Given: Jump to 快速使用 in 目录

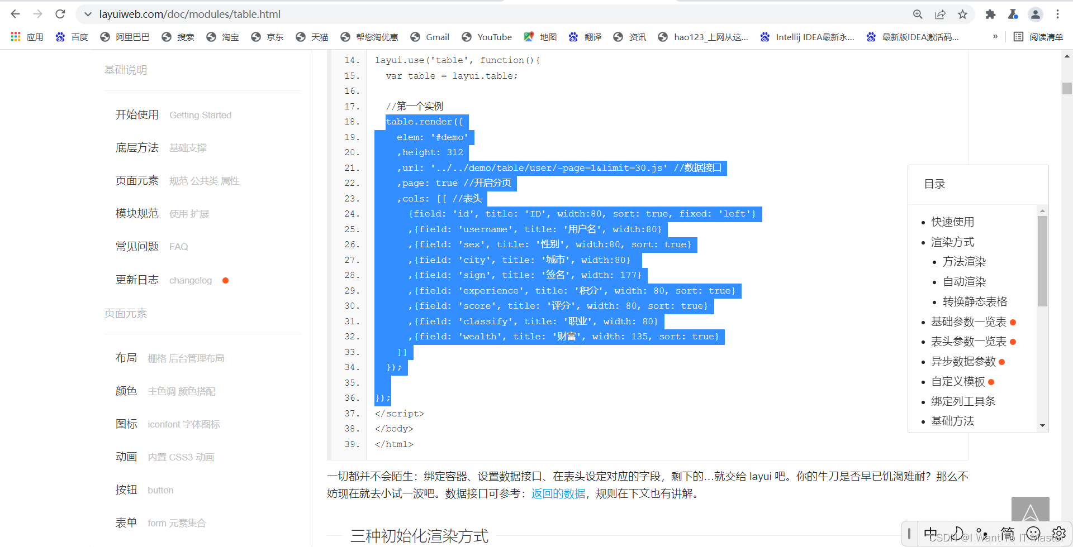Looking at the screenshot, I should pos(952,222).
